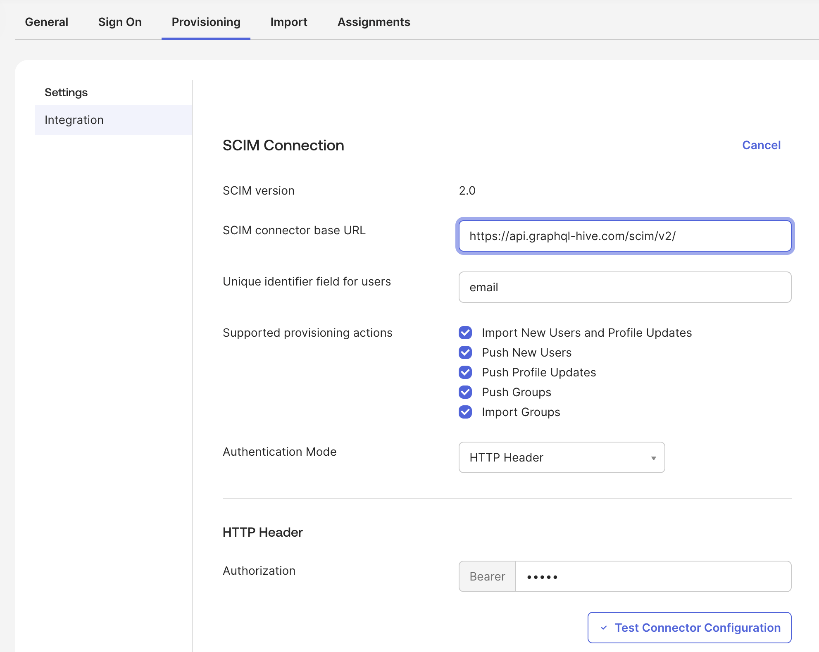This screenshot has height=652, width=819.
Task: Open the Sign On tab
Action: (120, 22)
